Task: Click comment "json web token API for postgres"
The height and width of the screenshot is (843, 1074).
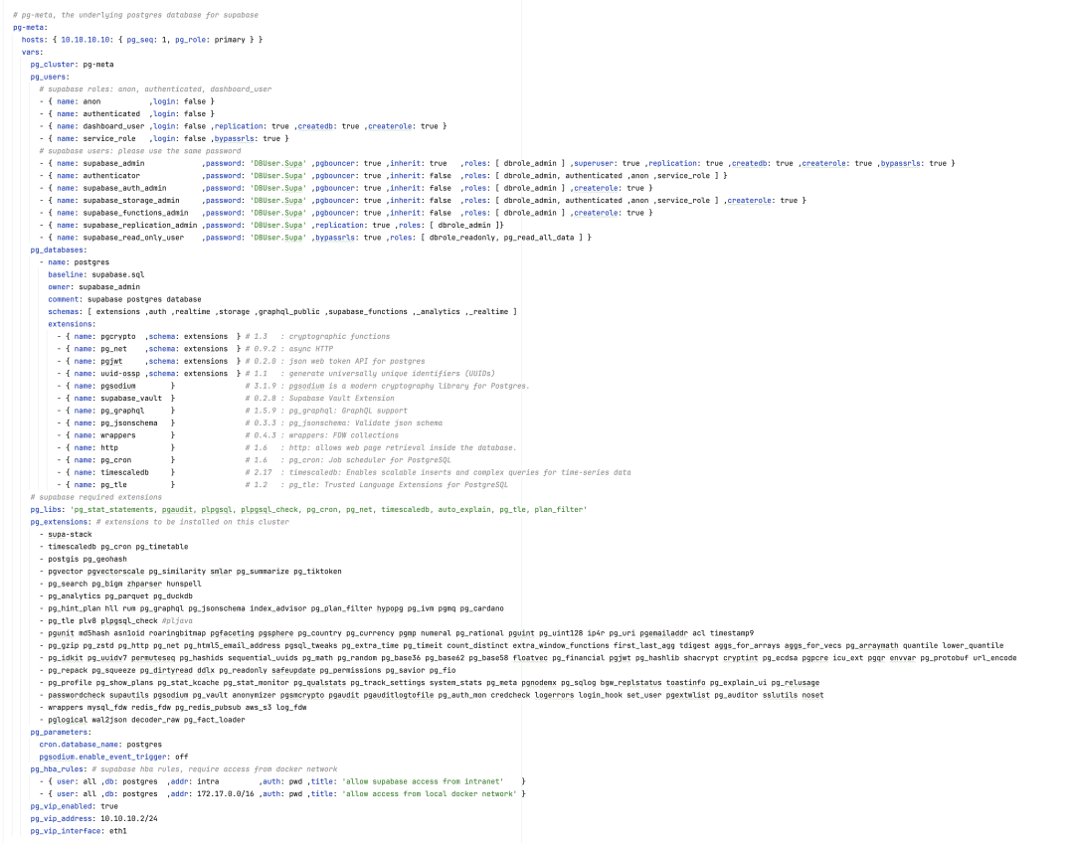Action: (x=357, y=362)
